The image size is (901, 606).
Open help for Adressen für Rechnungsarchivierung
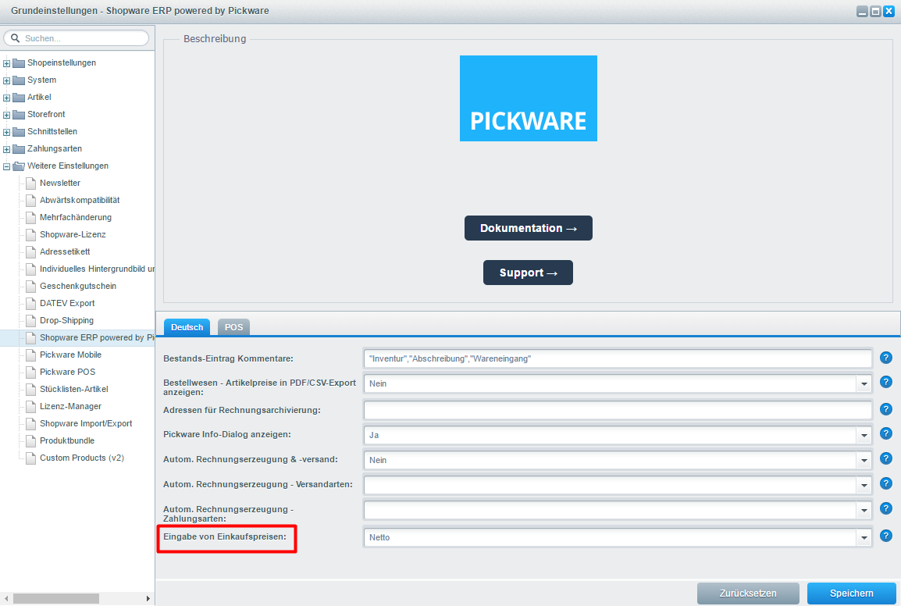pos(886,408)
